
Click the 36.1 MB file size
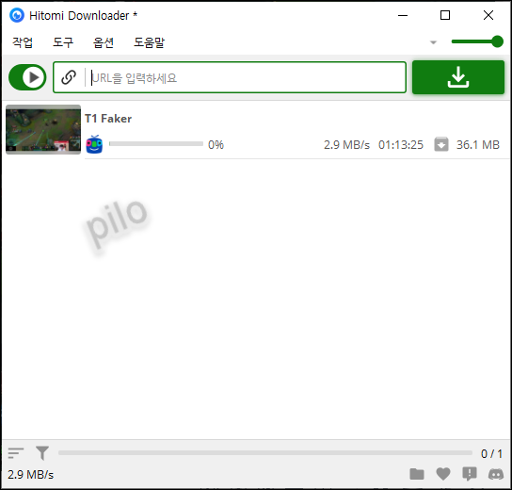[478, 144]
